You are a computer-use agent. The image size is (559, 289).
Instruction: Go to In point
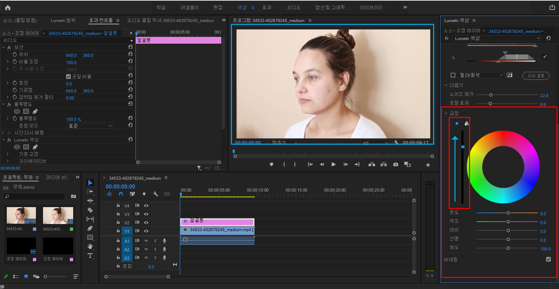coord(310,164)
